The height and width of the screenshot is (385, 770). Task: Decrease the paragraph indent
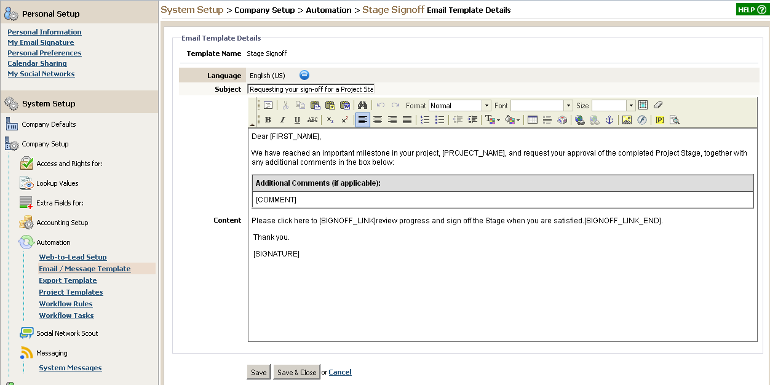[458, 120]
